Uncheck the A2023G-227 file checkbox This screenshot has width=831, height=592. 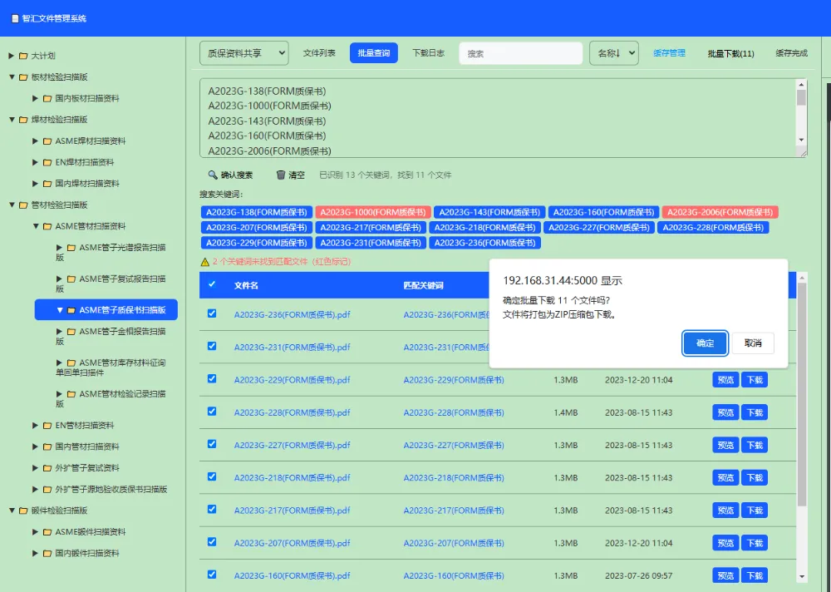212,444
